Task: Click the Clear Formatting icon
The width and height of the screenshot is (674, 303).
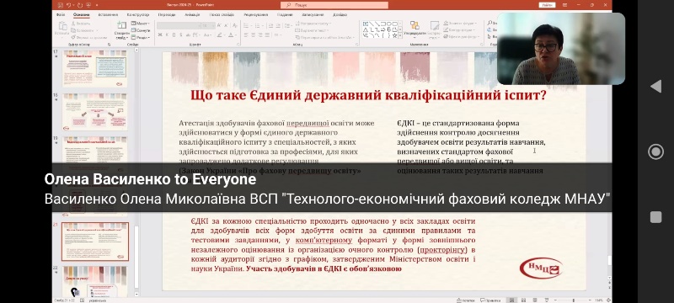Action: 235,26
